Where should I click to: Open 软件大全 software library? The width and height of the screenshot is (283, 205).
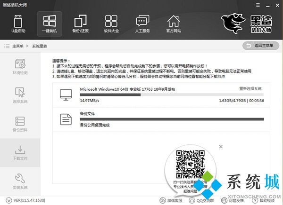pyautogui.click(x=111, y=24)
